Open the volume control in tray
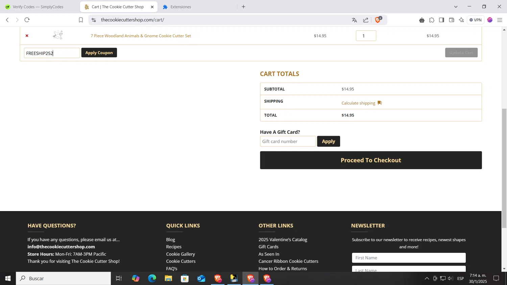 450,278
